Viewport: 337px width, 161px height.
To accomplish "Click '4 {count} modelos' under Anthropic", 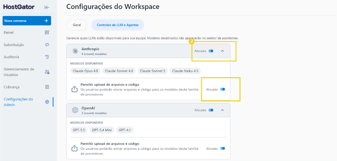I will pyautogui.click(x=94, y=54).
